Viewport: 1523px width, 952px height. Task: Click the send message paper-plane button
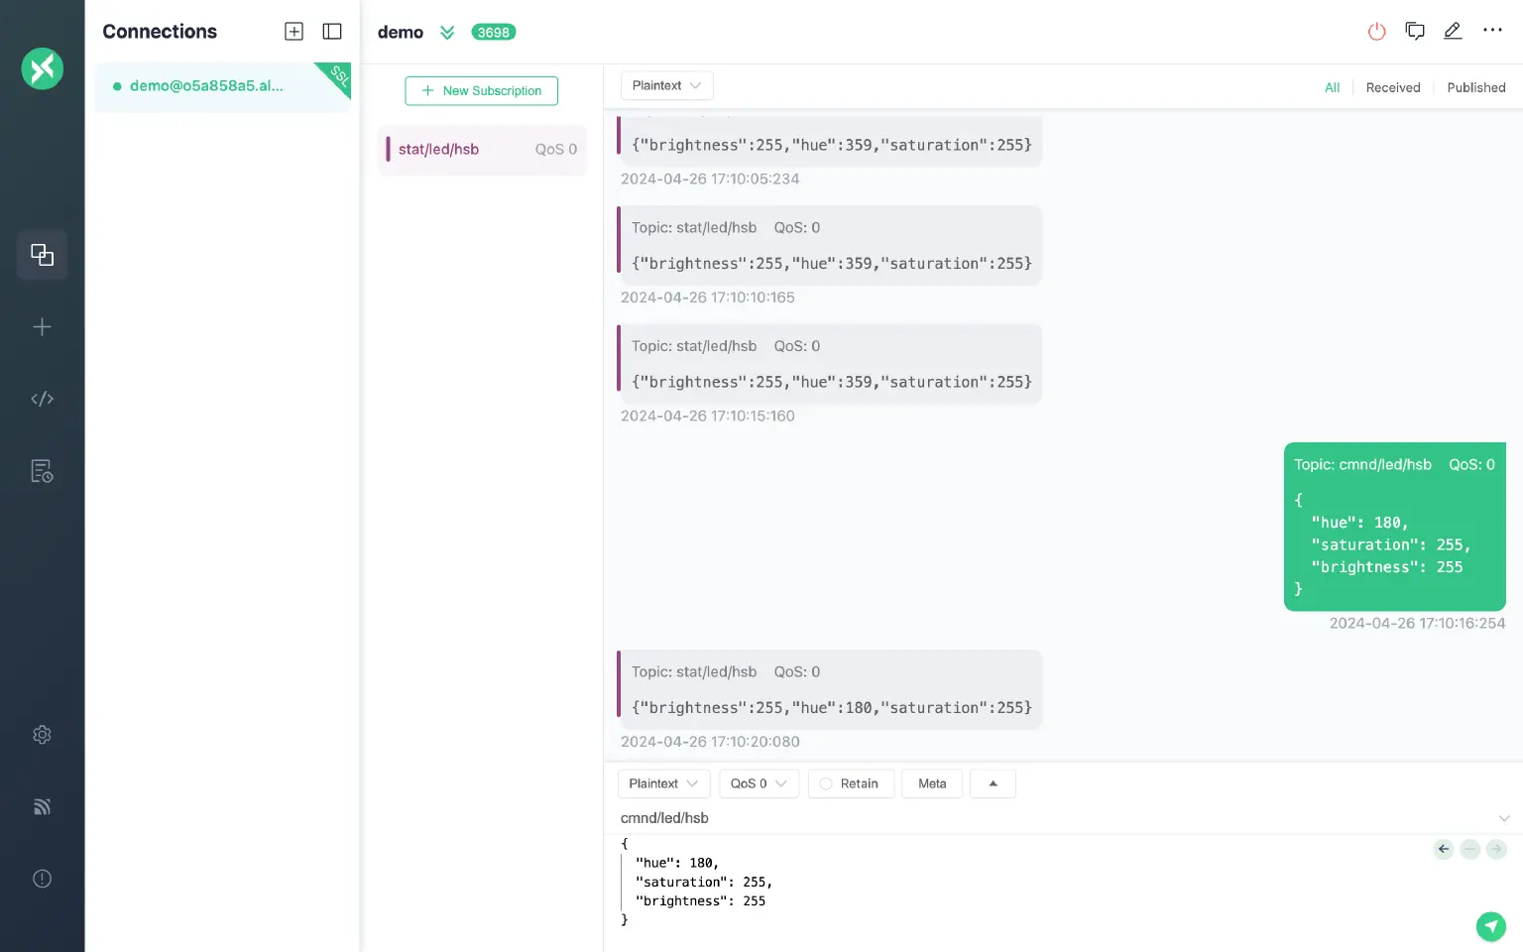pyautogui.click(x=1490, y=926)
